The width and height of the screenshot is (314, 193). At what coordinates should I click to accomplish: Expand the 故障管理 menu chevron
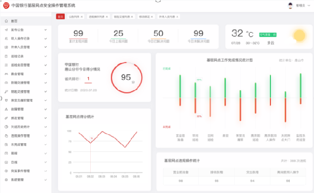coord(46,109)
